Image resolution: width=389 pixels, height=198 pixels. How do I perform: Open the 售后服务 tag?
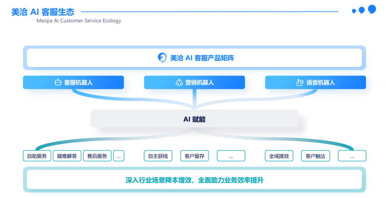tap(97, 156)
